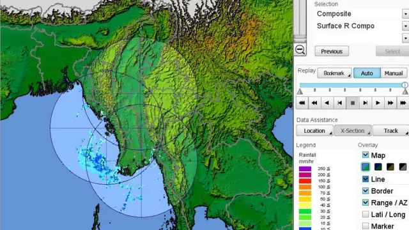The height and width of the screenshot is (230, 409).
Task: Open the Composite selection dropdown
Action: click(x=405, y=13)
